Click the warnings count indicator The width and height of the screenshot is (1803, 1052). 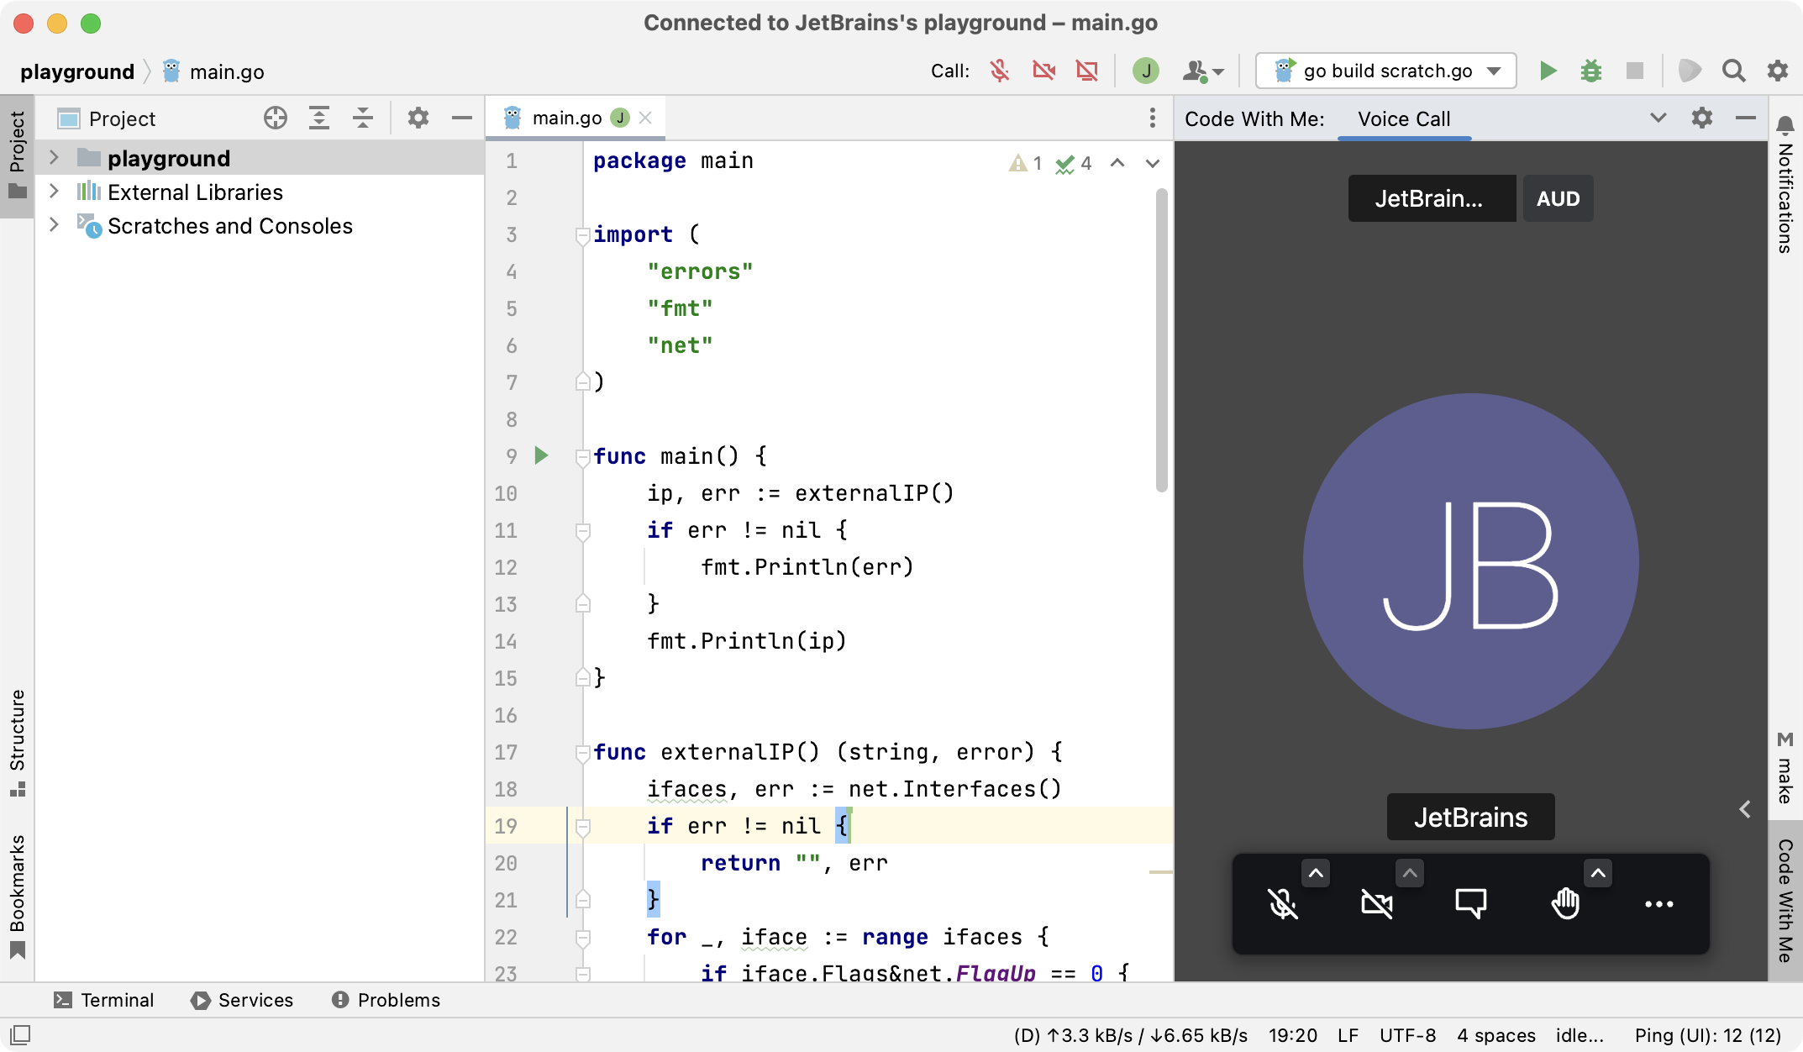point(1026,163)
